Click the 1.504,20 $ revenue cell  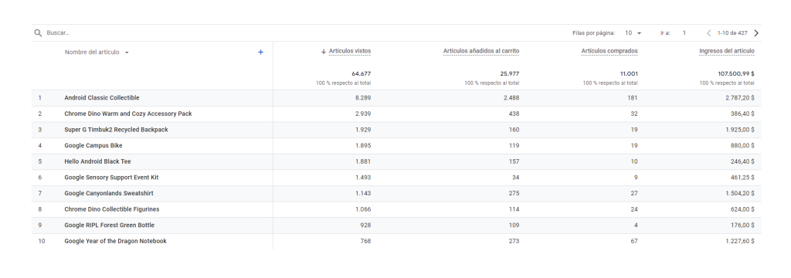click(x=740, y=193)
